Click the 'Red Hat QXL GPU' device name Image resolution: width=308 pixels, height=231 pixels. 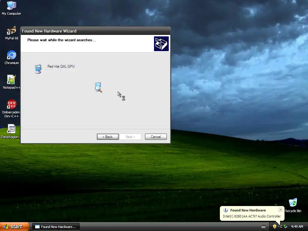[61, 66]
